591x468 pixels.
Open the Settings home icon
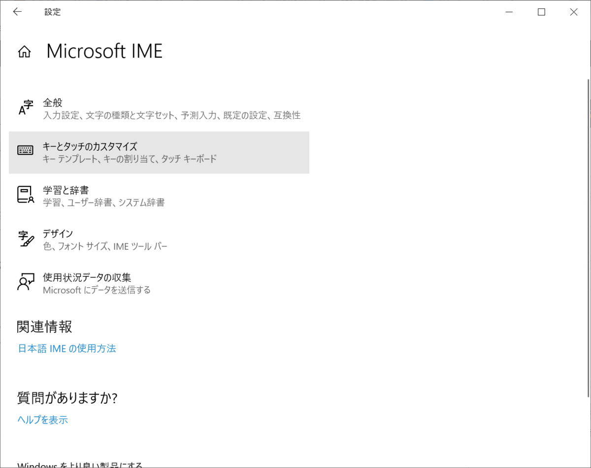tap(24, 52)
